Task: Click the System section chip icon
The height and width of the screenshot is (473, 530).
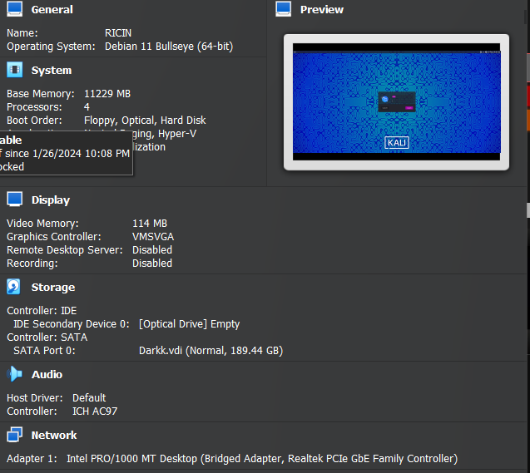Action: [14, 70]
